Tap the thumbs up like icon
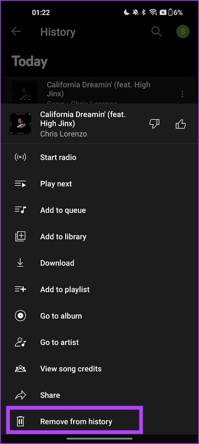 tap(181, 124)
